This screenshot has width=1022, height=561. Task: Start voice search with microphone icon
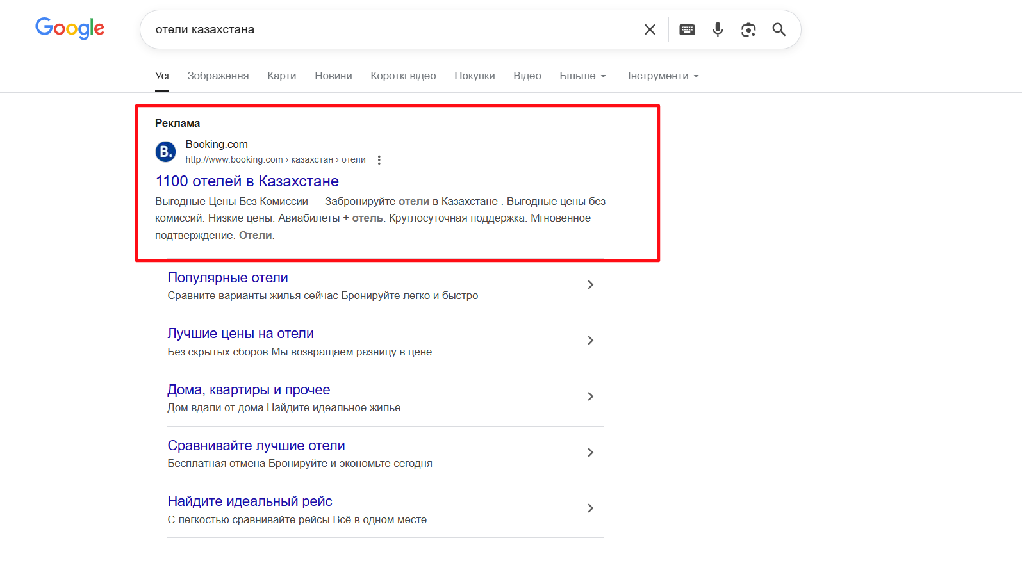[x=718, y=29]
